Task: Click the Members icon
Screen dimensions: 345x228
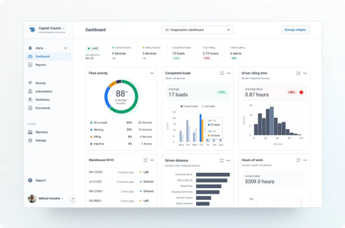Action: click(30, 132)
